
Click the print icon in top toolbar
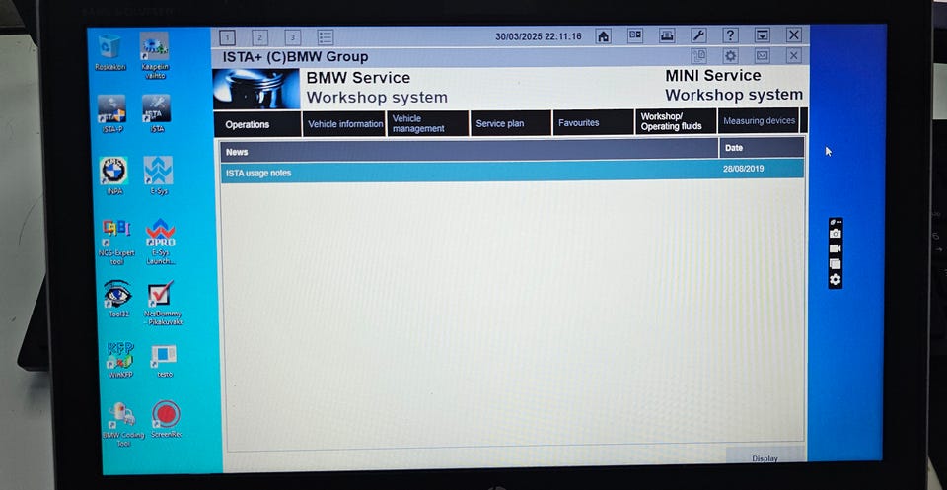[x=667, y=35]
